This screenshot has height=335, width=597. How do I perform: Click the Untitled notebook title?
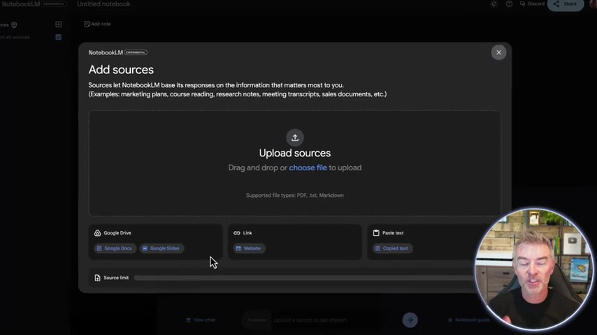tap(103, 3)
